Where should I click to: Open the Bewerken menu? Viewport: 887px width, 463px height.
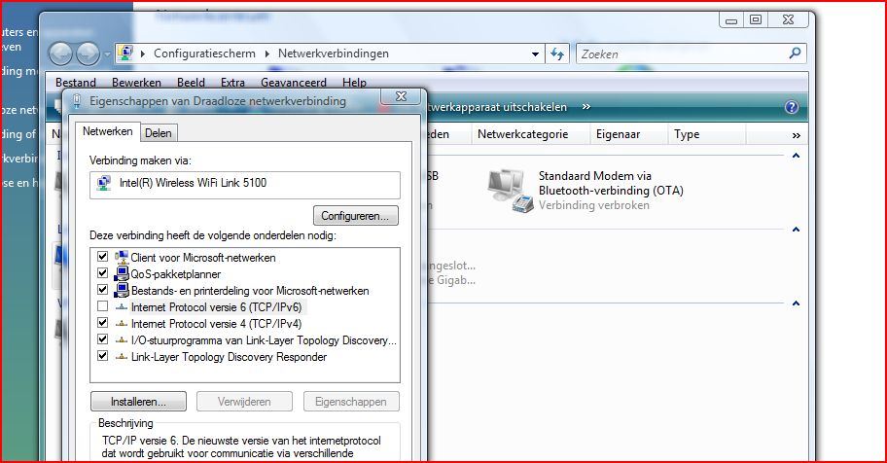tap(136, 83)
